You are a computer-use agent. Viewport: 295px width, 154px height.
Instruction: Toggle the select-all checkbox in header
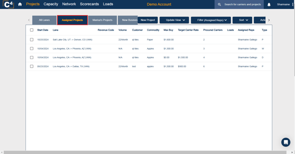point(32,30)
